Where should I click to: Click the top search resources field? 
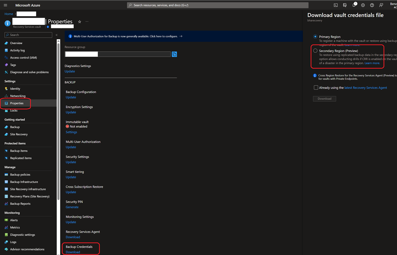[x=218, y=5]
